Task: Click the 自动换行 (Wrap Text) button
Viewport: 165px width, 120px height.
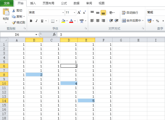Action: point(130,13)
